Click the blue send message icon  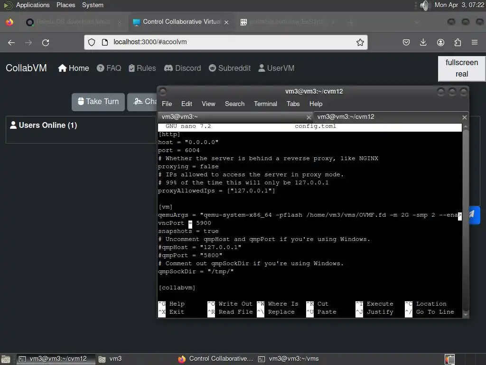tap(472, 214)
